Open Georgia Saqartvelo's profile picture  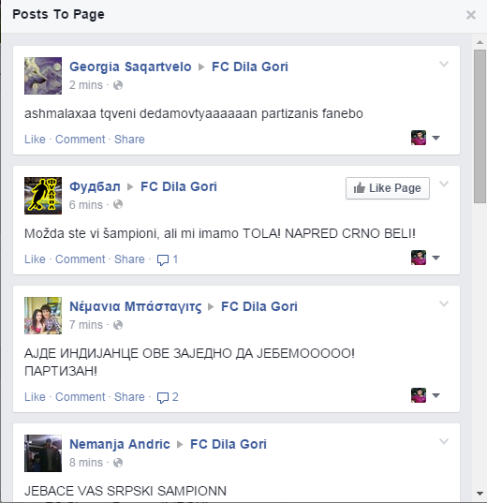point(43,76)
